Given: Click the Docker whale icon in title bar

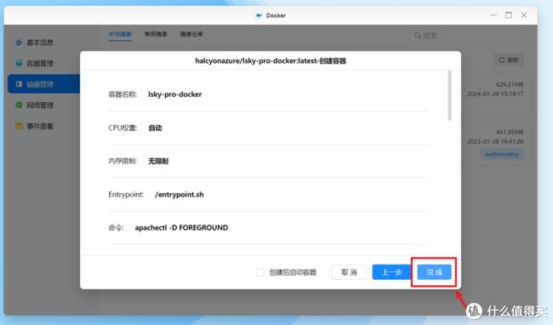Looking at the screenshot, I should click(x=259, y=15).
